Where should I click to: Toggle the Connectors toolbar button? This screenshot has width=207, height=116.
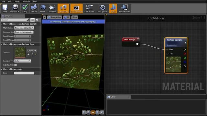coord(63,8)
